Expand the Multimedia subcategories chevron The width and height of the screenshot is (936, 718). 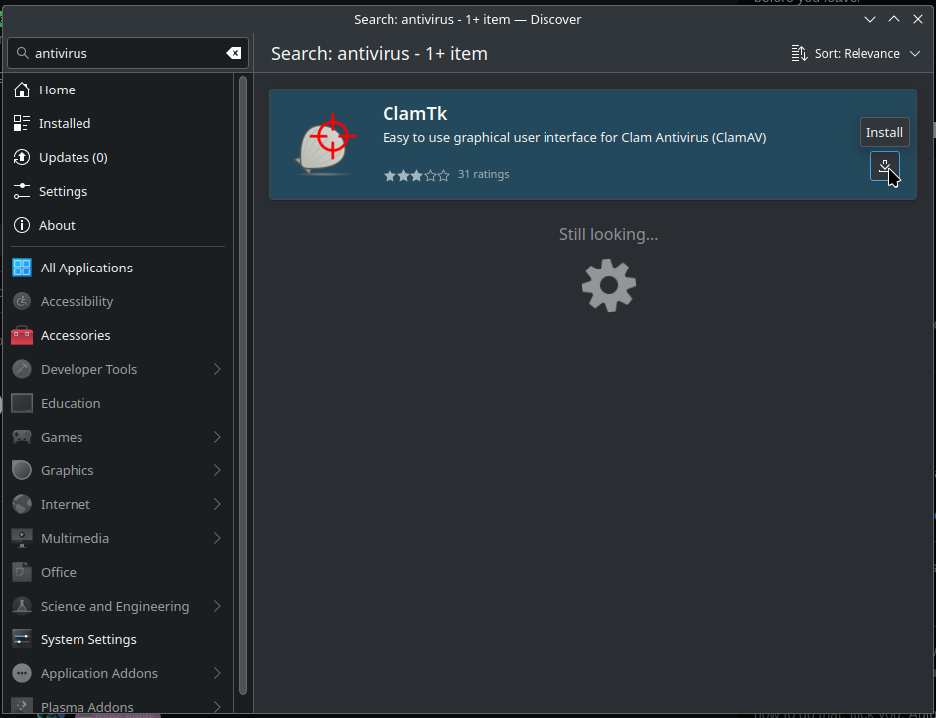coord(217,538)
